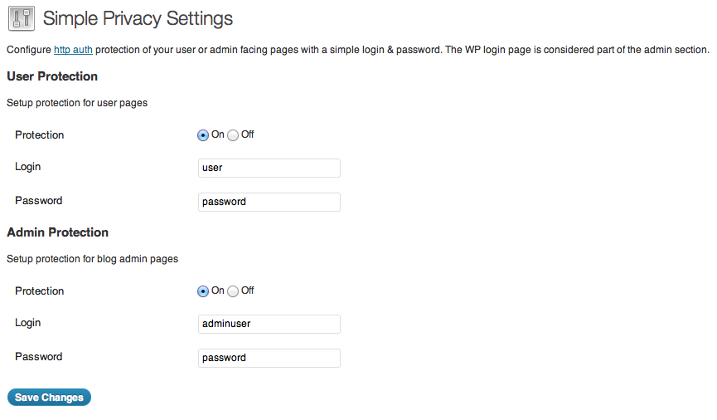The width and height of the screenshot is (717, 420).
Task: Focus the Login field containing "user"
Action: tap(269, 168)
